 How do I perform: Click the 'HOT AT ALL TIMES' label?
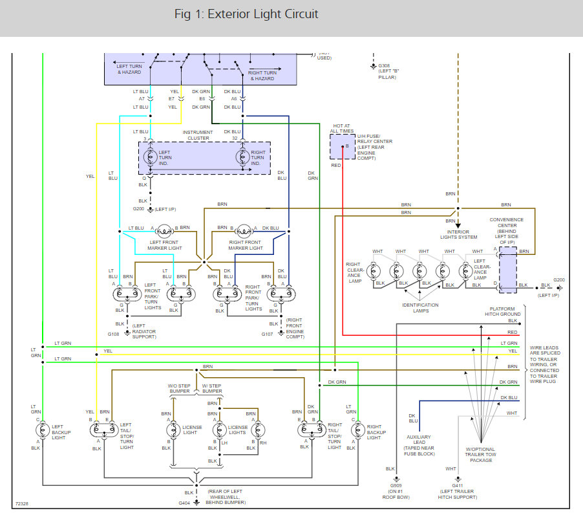(x=342, y=129)
